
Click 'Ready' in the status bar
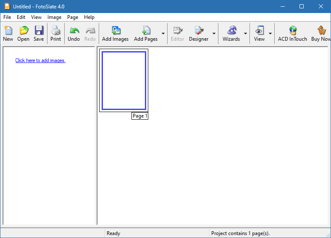point(113,233)
